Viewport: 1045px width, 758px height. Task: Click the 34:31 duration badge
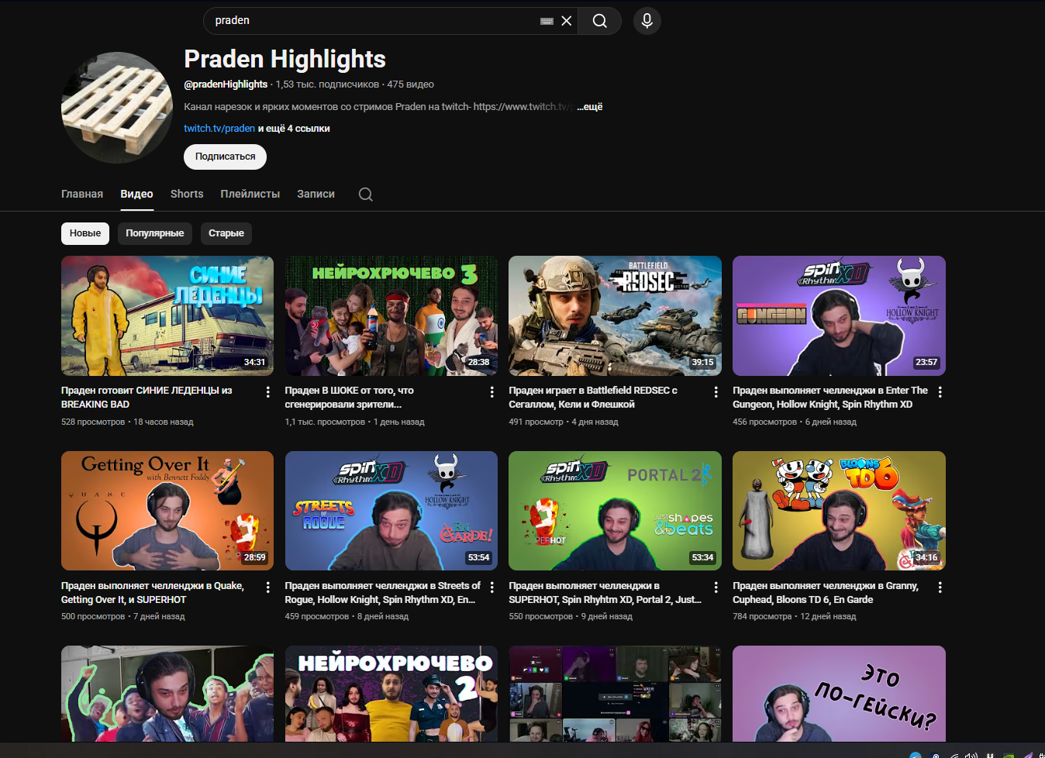[x=254, y=362]
